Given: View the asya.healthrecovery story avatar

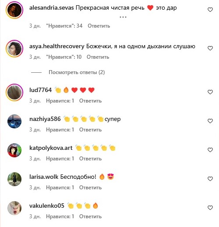Looking at the screenshot, I should 14,49.
